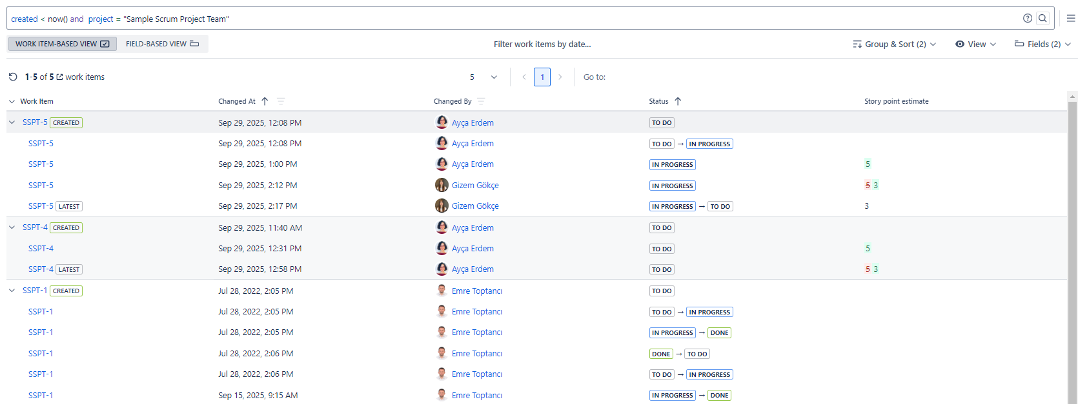Select page 1 pagination button
Screen dimensions: 1078x404
(542, 77)
